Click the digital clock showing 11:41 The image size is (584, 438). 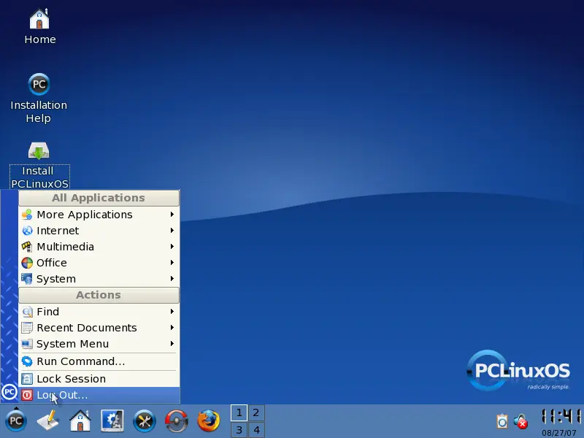click(x=561, y=416)
